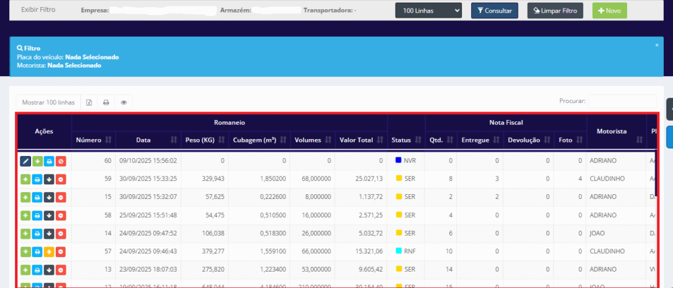This screenshot has height=288, width=673.
Task: Click the red cancel icon for romaneio 60
Action: point(60,160)
